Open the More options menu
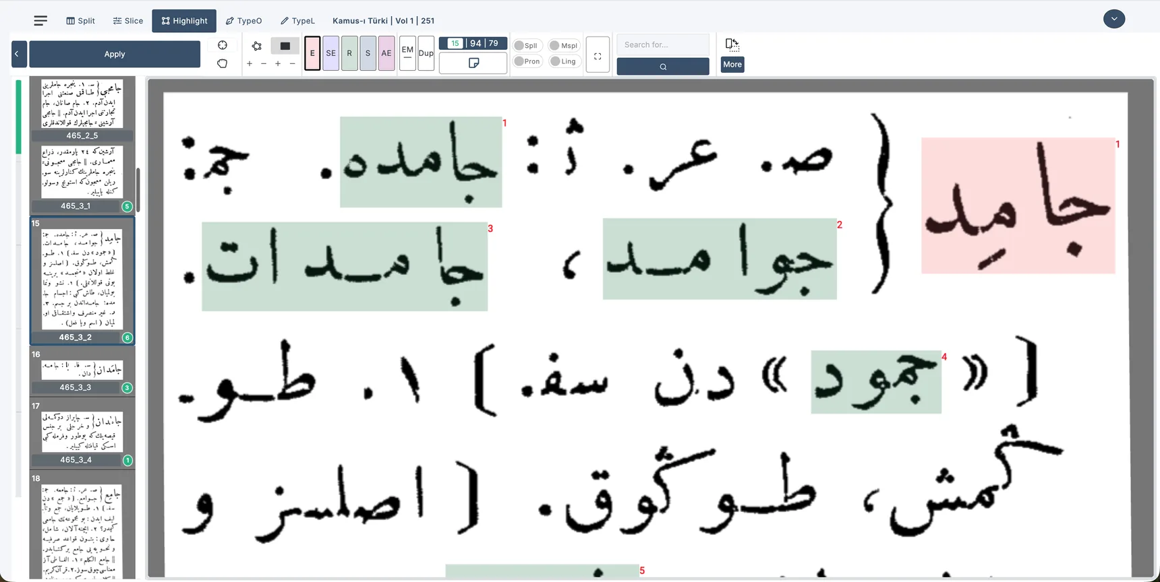1160x582 pixels. [x=732, y=65]
